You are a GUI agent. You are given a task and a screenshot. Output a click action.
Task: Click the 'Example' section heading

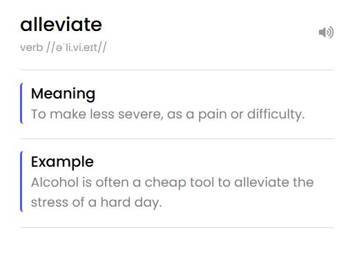62,162
